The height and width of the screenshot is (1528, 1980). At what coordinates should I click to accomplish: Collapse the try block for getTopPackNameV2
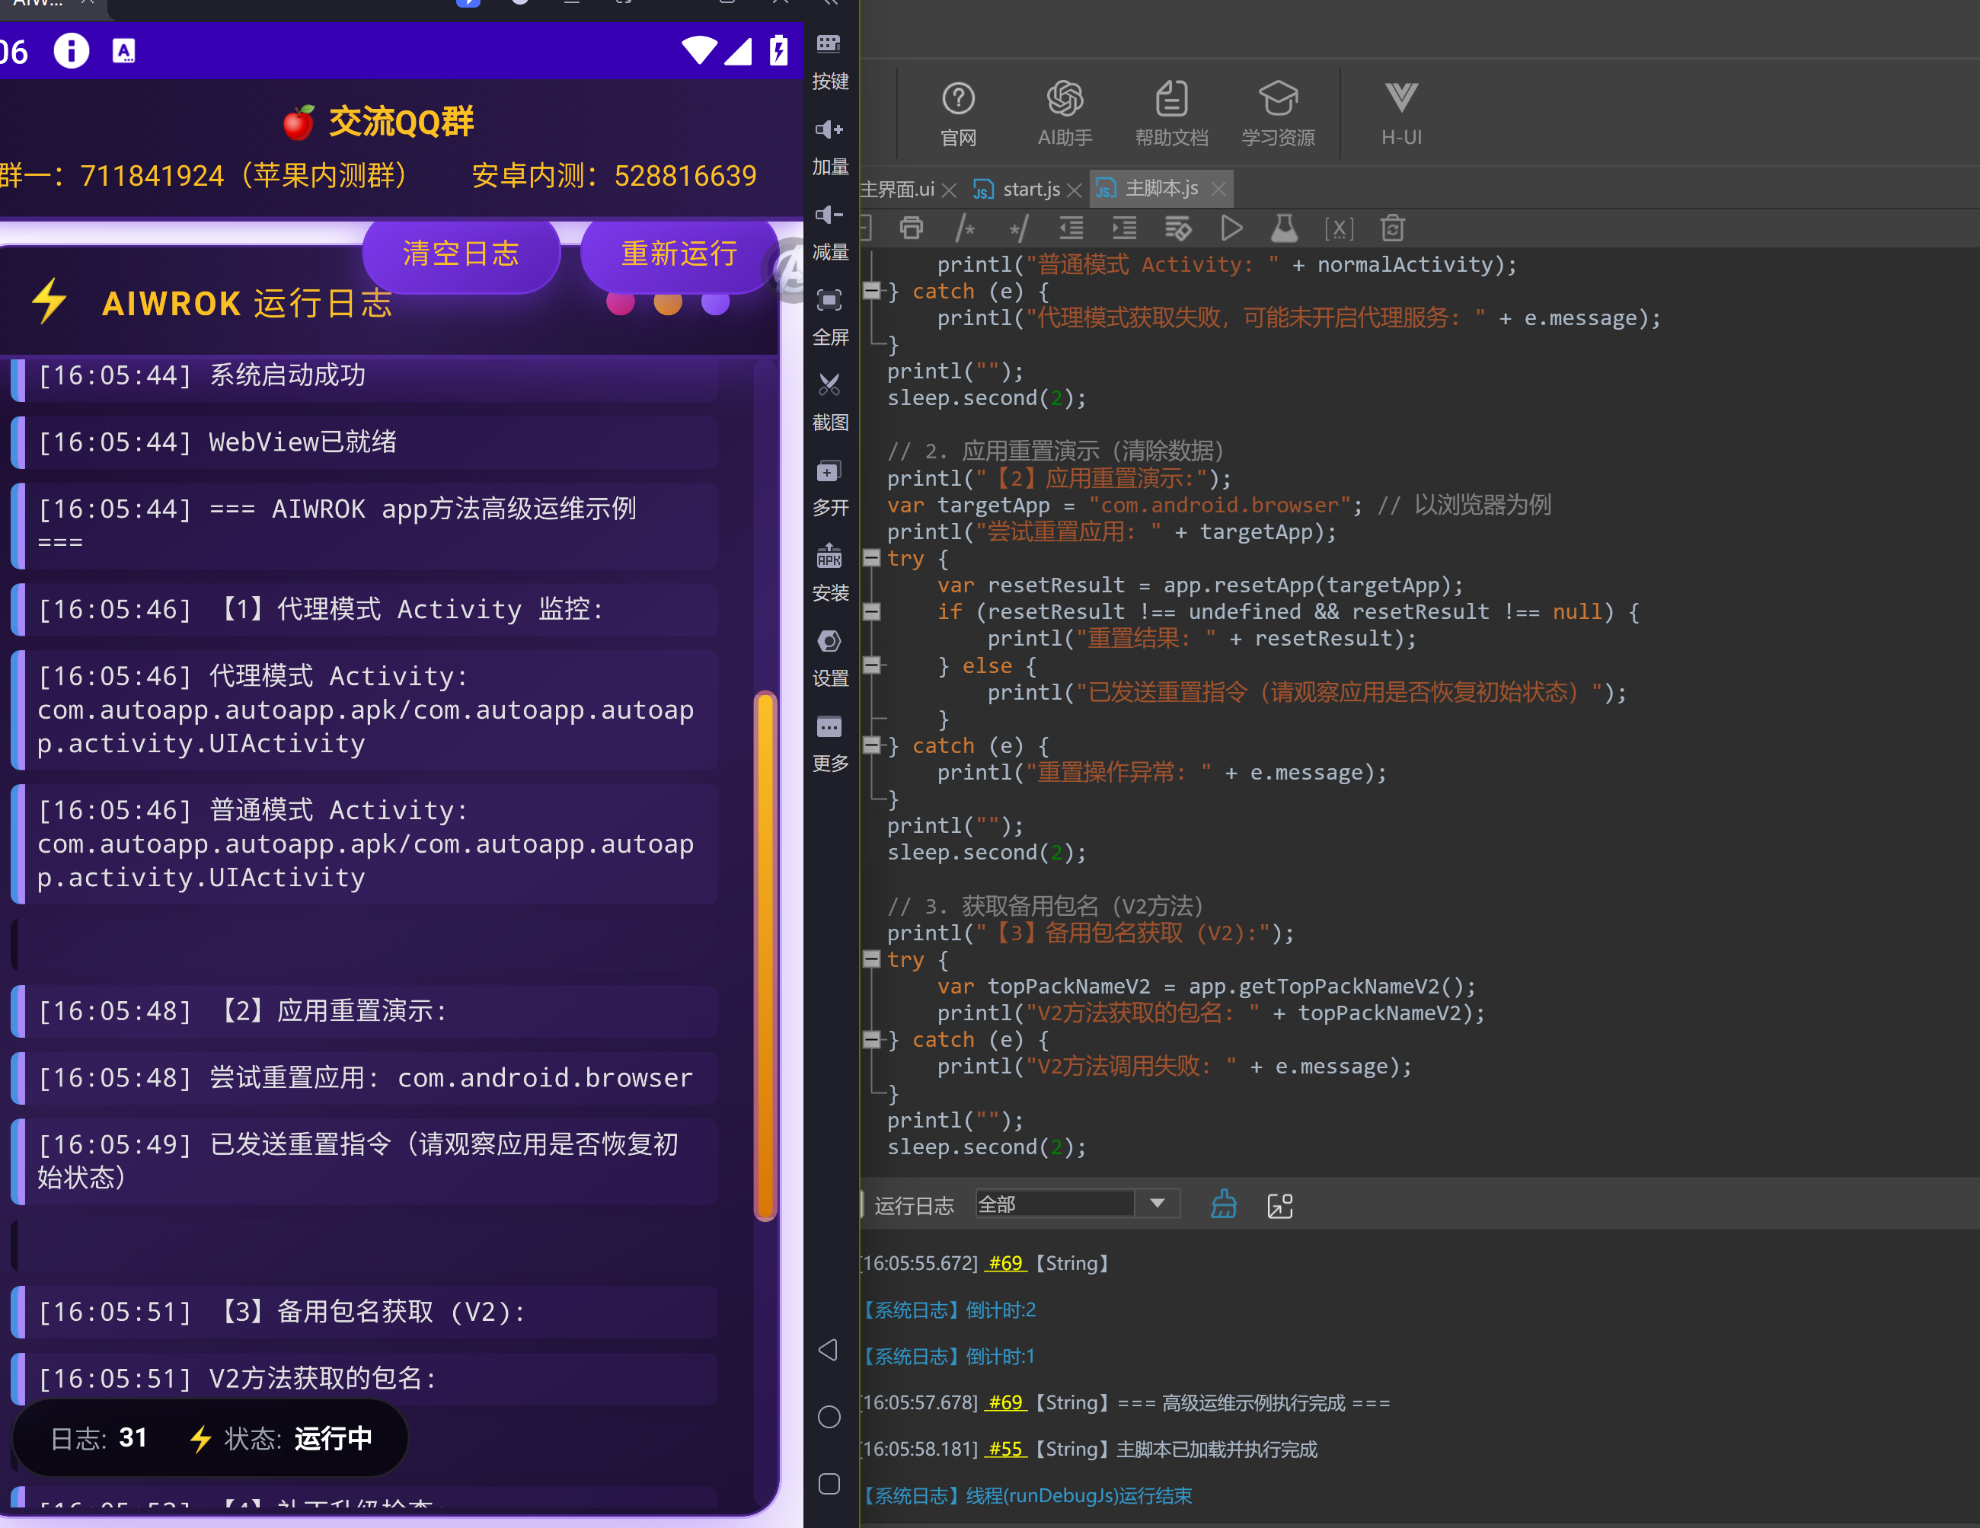(871, 959)
